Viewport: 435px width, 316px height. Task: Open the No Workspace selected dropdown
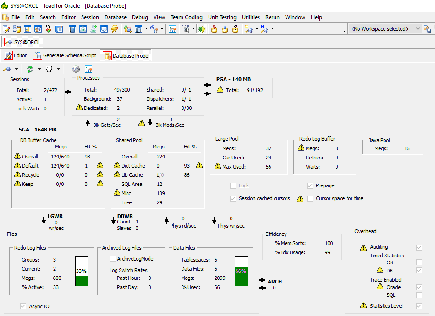[385, 29]
